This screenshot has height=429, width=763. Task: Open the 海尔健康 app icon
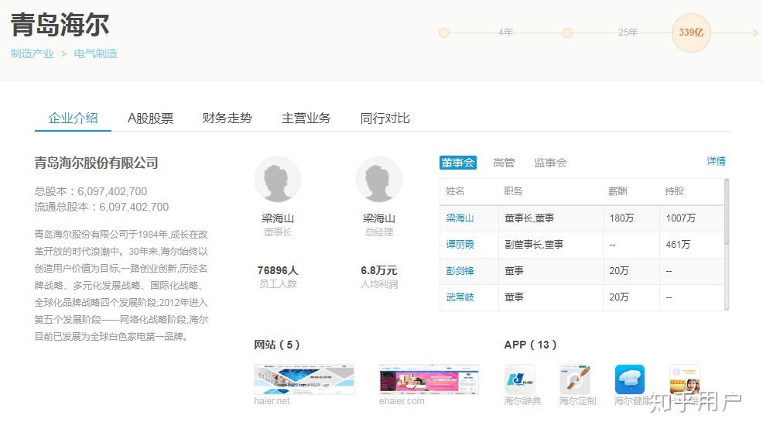tap(630, 379)
